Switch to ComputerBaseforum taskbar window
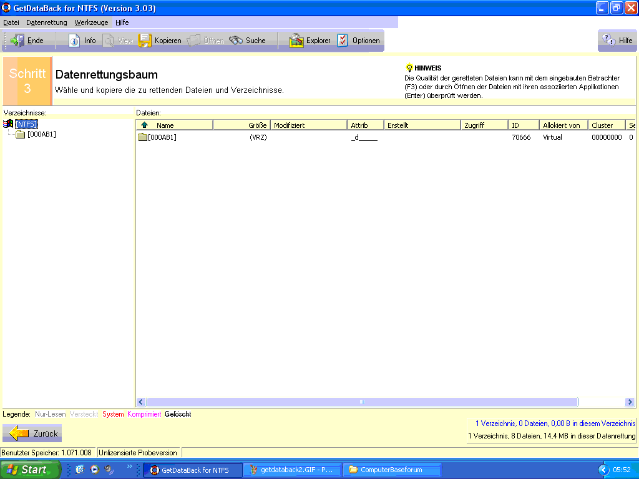Image resolution: width=639 pixels, height=479 pixels. 392,470
